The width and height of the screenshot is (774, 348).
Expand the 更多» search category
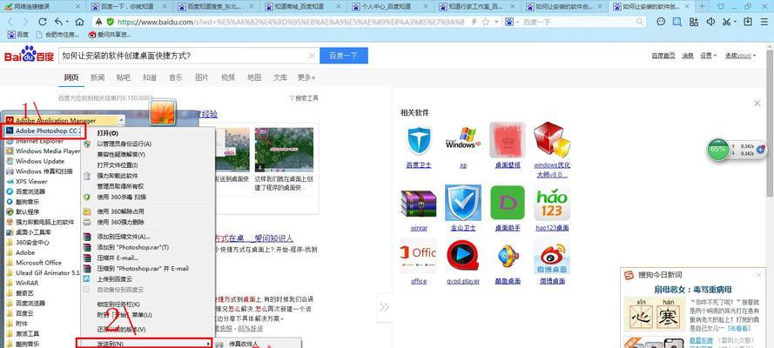click(306, 77)
